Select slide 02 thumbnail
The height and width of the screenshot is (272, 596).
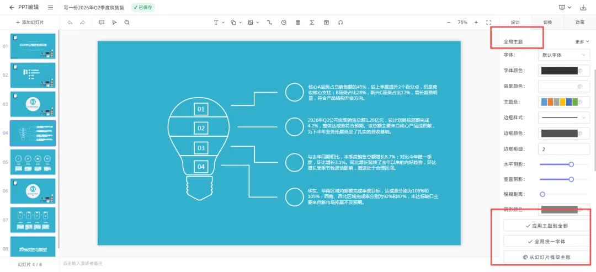point(33,75)
